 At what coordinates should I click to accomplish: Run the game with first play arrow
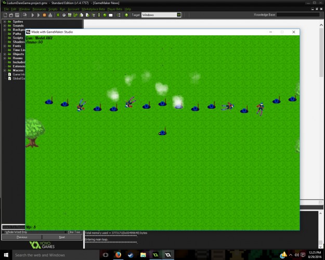coord(33,15)
